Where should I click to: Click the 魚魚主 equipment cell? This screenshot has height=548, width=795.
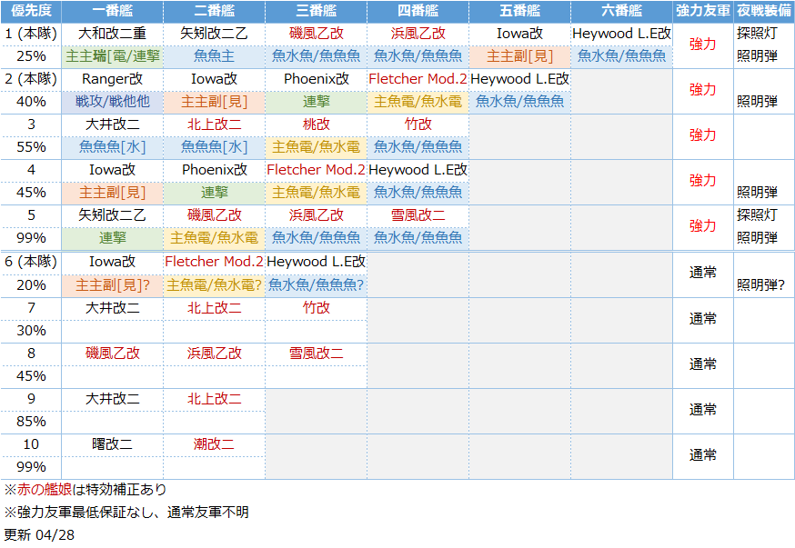(214, 56)
